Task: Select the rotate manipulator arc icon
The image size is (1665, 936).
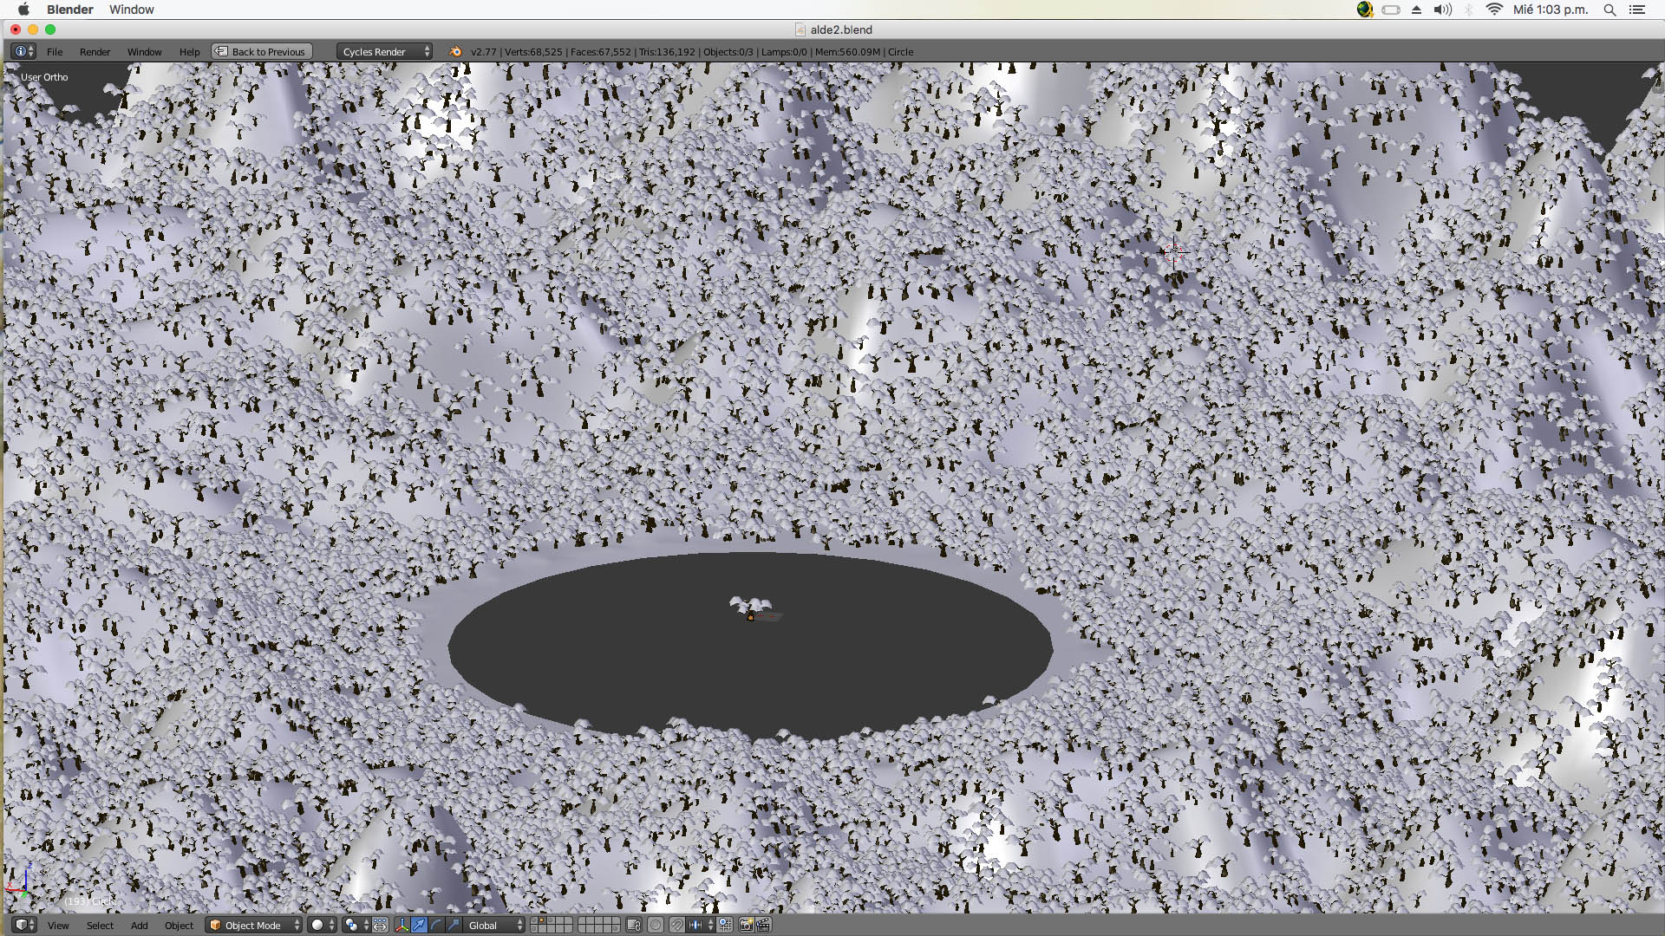Action: [436, 925]
